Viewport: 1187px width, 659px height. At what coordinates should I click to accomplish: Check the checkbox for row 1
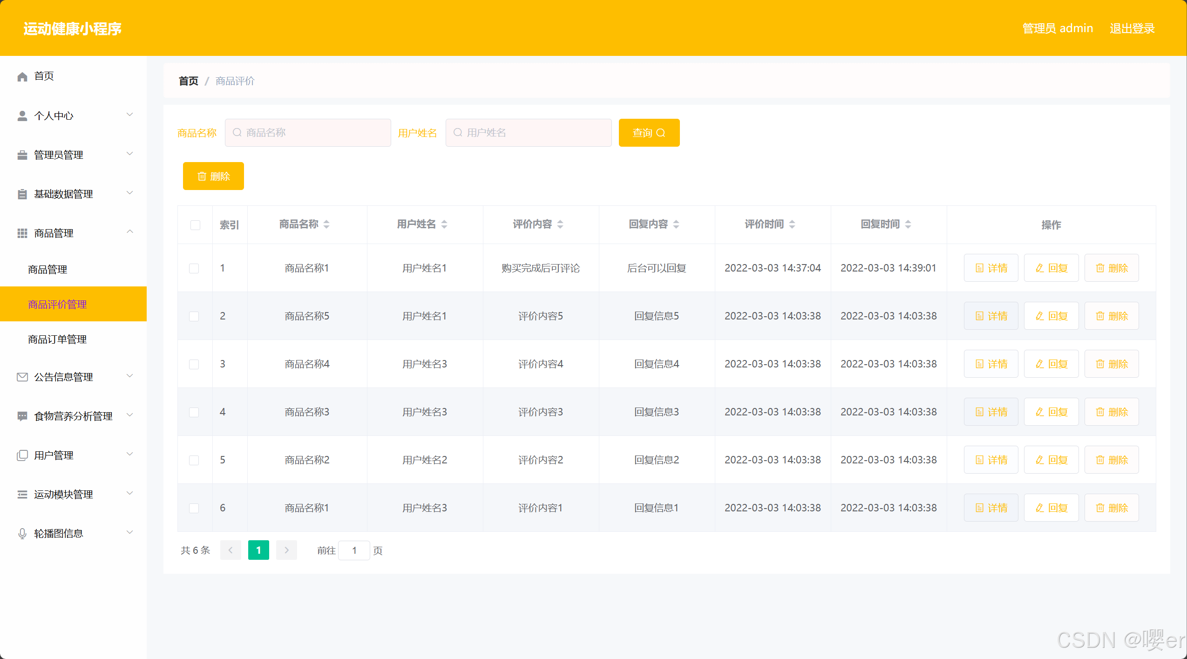194,268
